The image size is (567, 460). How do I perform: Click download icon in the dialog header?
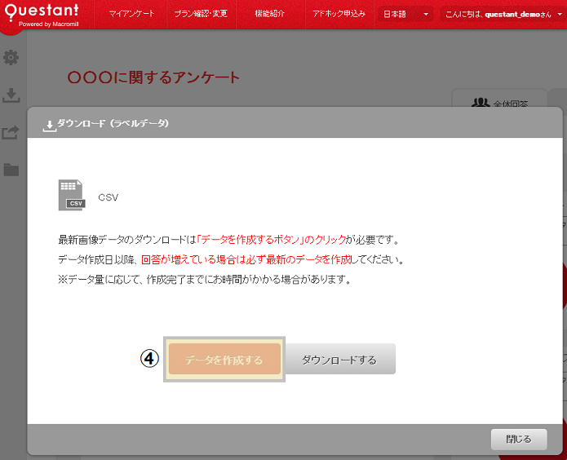coord(49,124)
